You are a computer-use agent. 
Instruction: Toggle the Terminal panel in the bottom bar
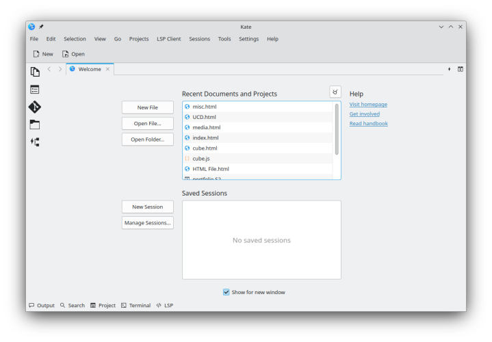coord(135,306)
